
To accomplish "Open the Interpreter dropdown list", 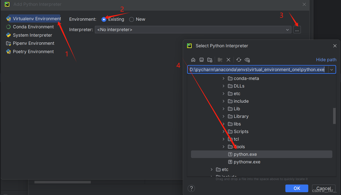I will pyautogui.click(x=288, y=30).
